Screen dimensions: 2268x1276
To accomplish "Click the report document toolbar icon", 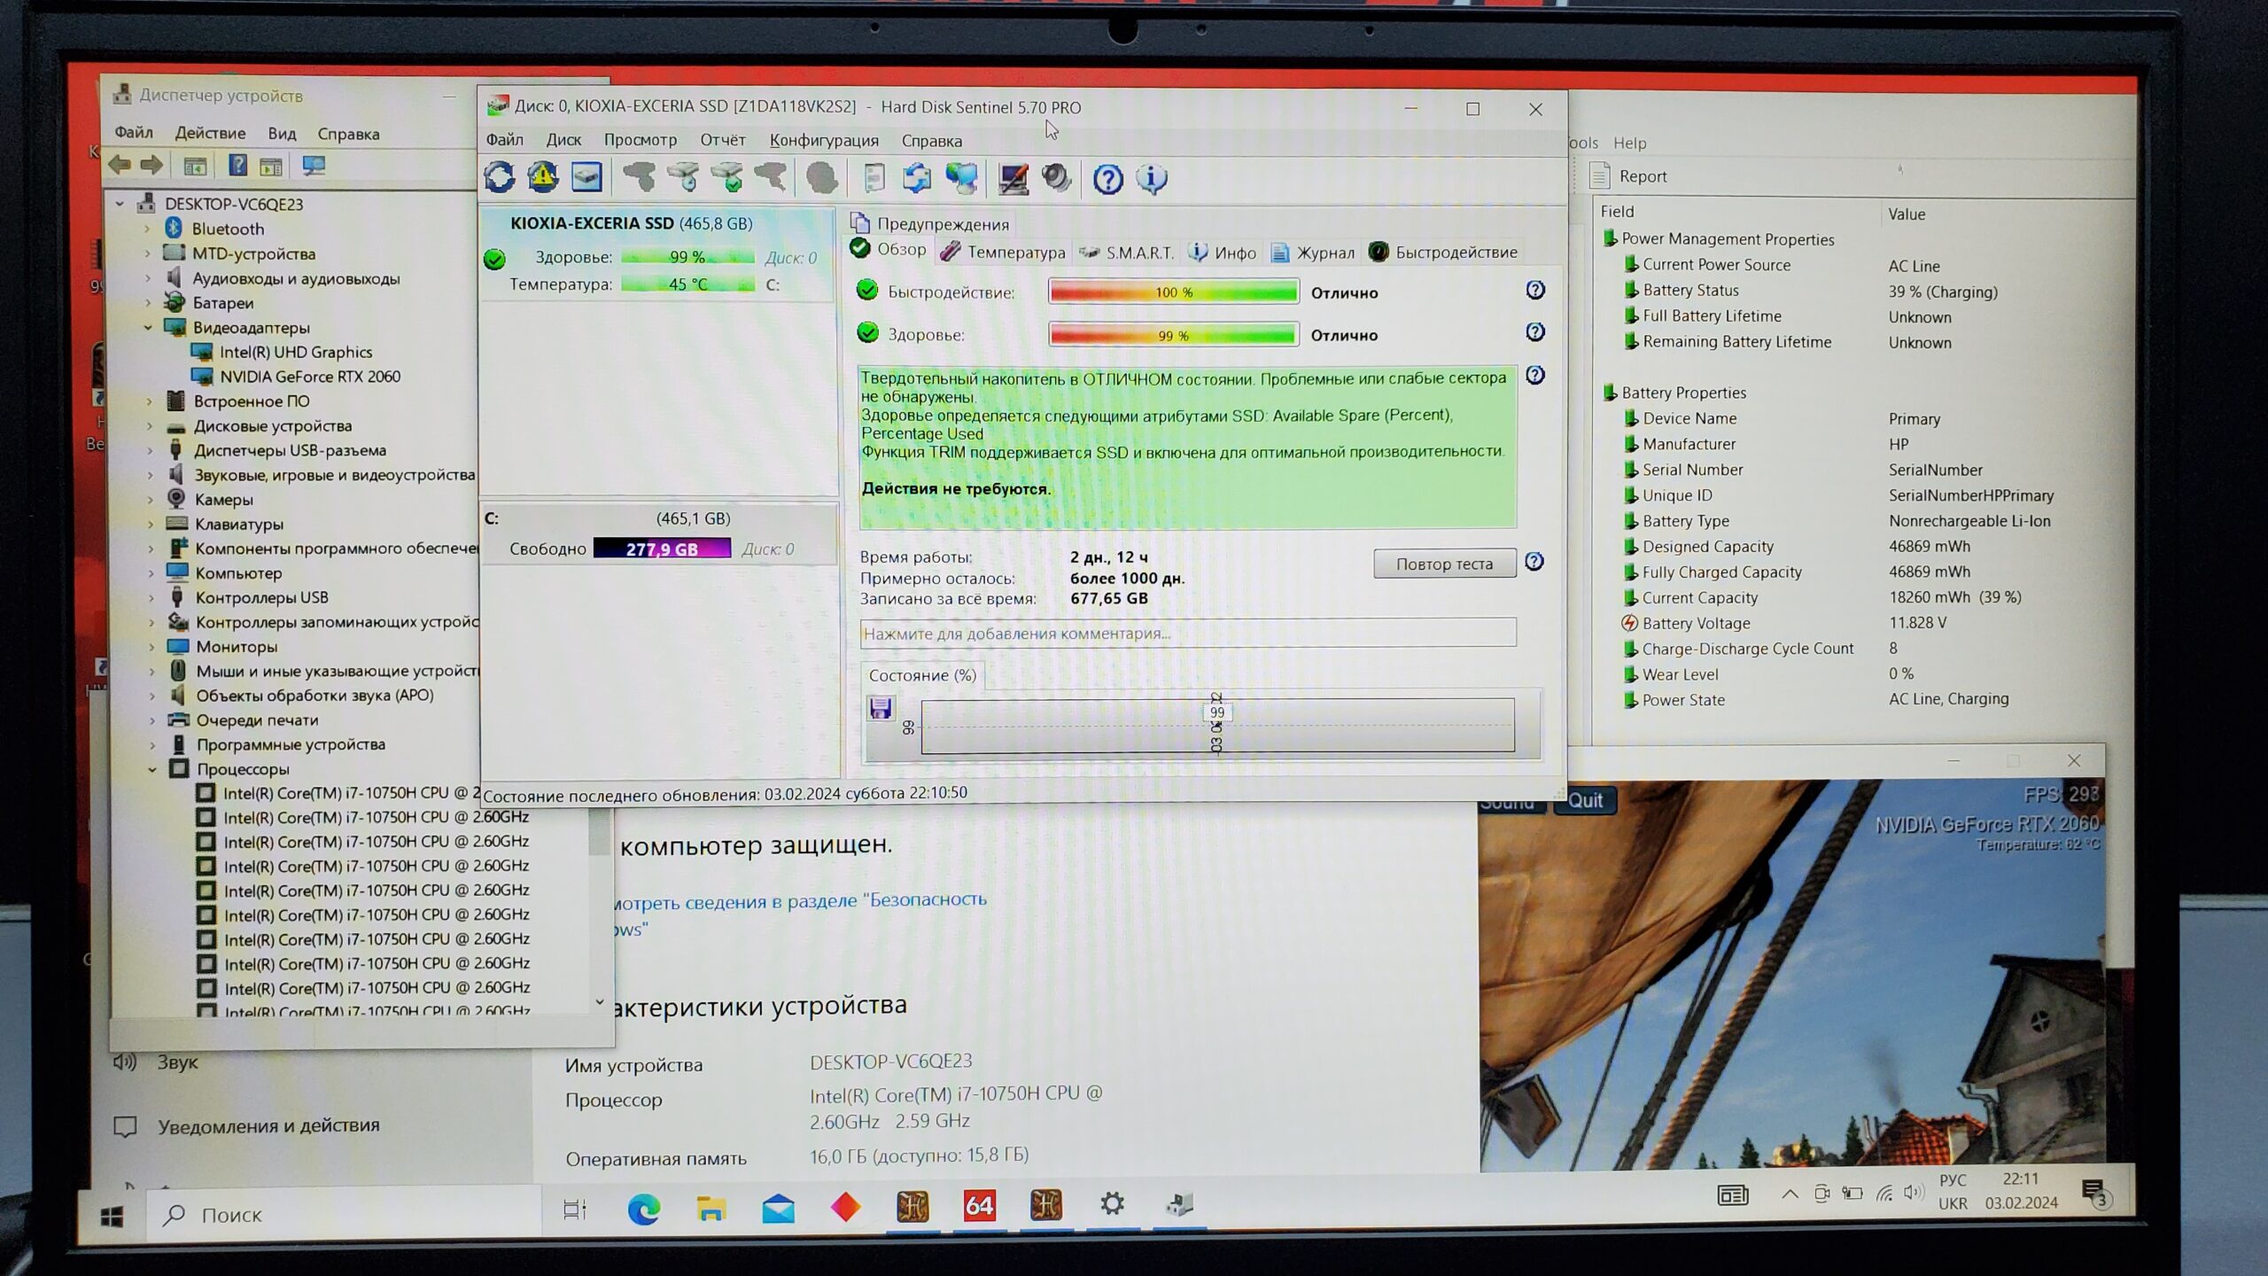I will 874,179.
